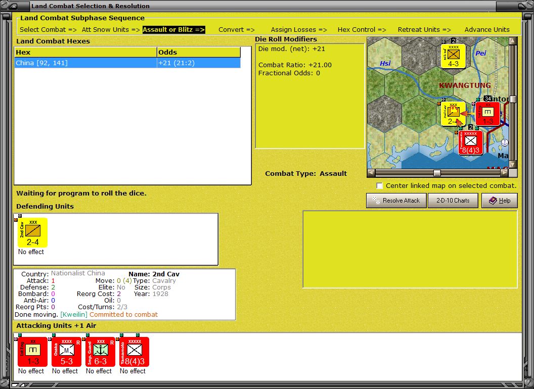Click the Select Combat => step

click(x=48, y=30)
